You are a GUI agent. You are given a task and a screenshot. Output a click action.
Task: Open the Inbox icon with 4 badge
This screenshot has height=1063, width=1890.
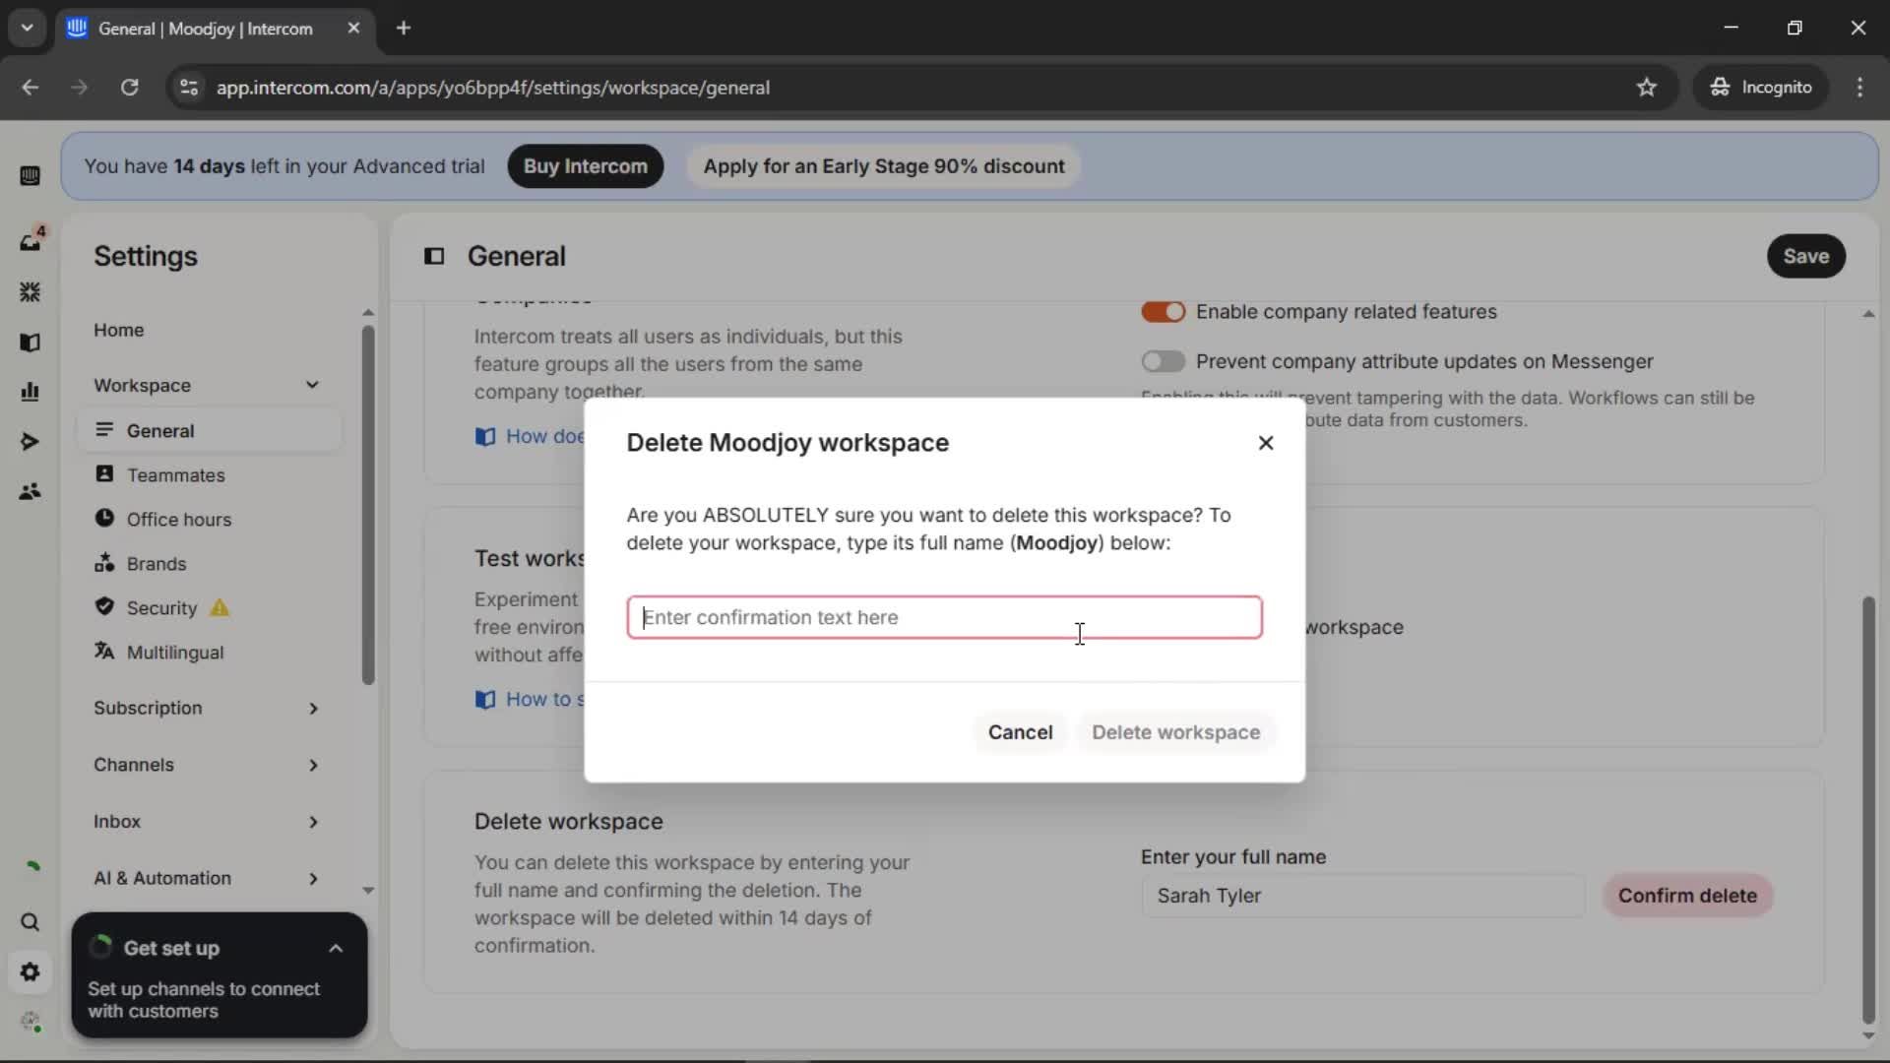pos(31,240)
